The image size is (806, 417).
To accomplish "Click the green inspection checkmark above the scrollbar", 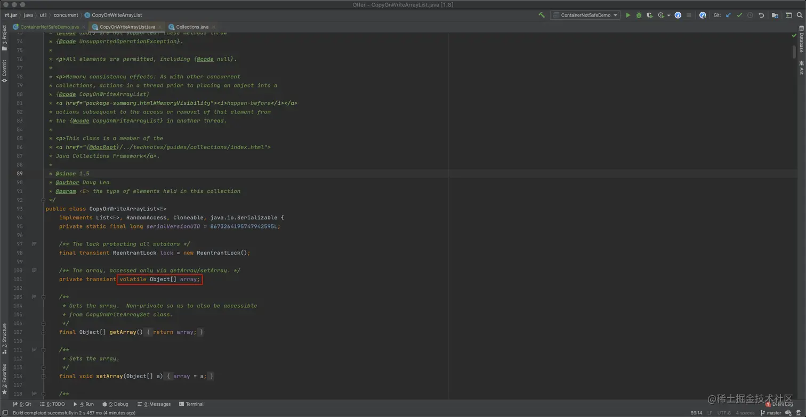I will pyautogui.click(x=794, y=36).
